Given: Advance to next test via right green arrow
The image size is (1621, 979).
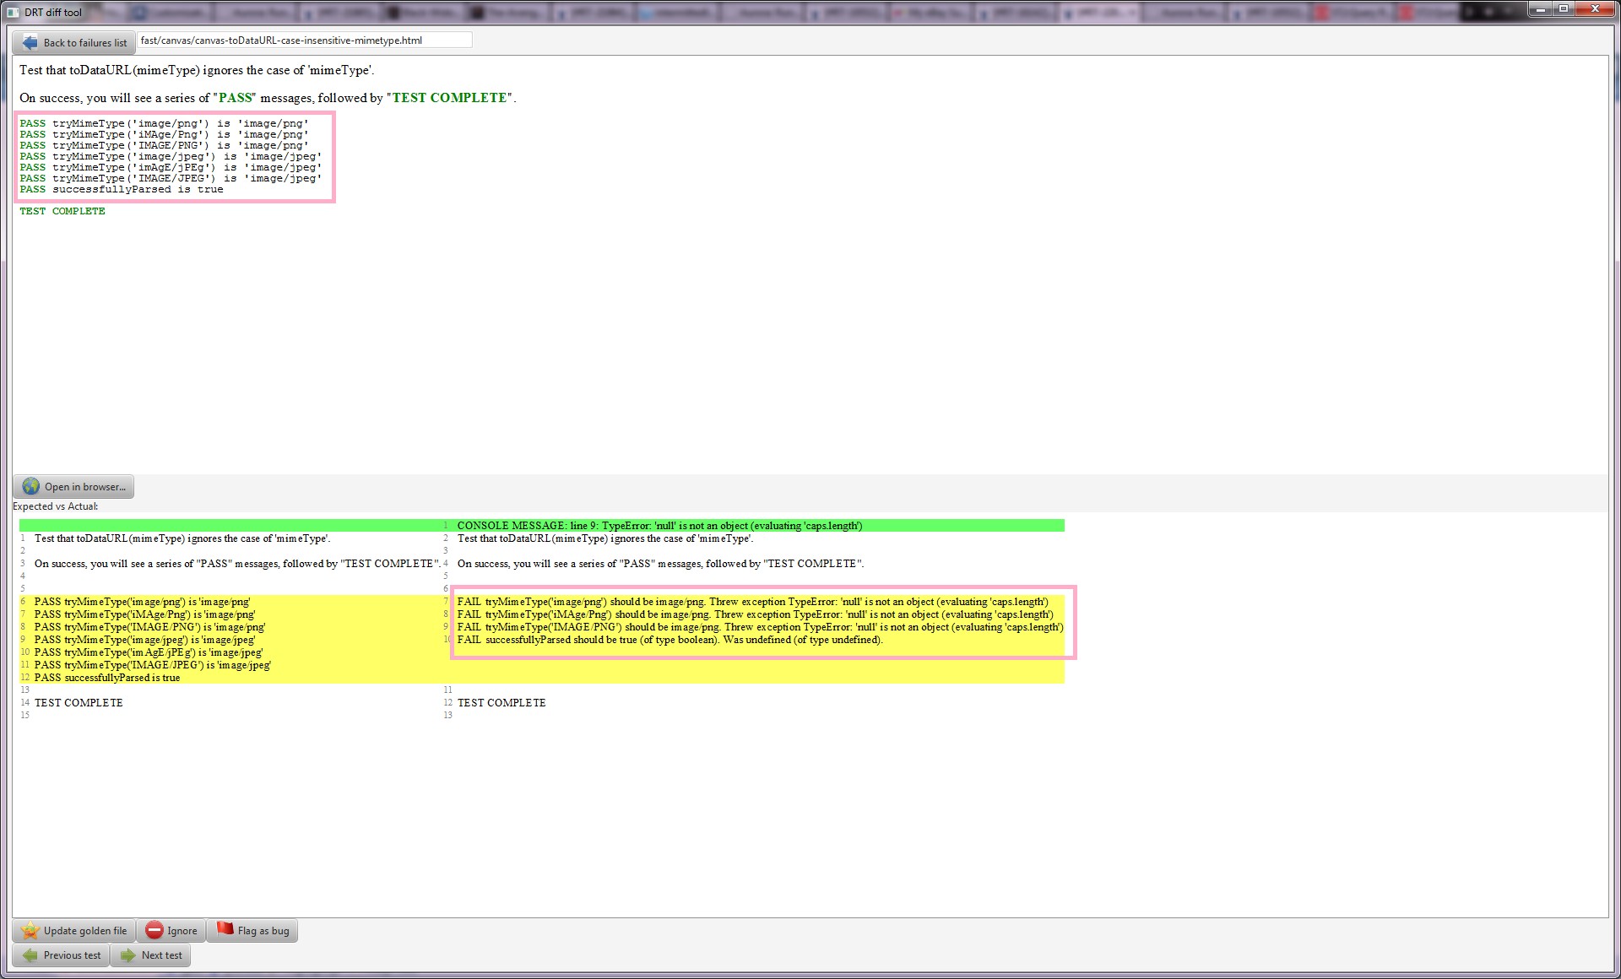Looking at the screenshot, I should [128, 955].
